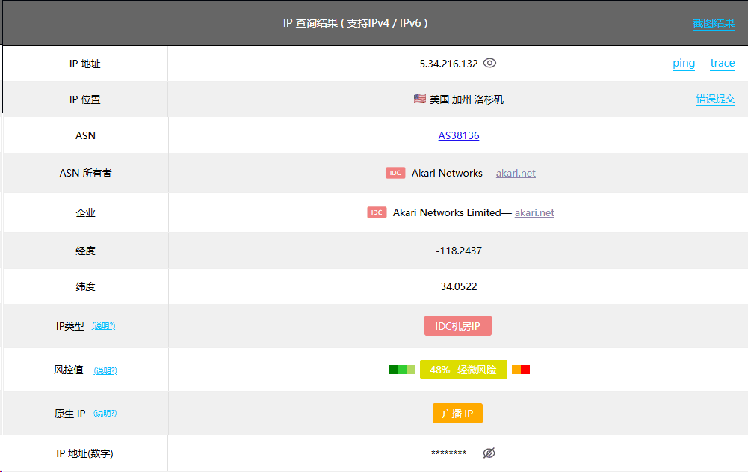Click IDC badge in ASN 所有者 row

point(395,173)
